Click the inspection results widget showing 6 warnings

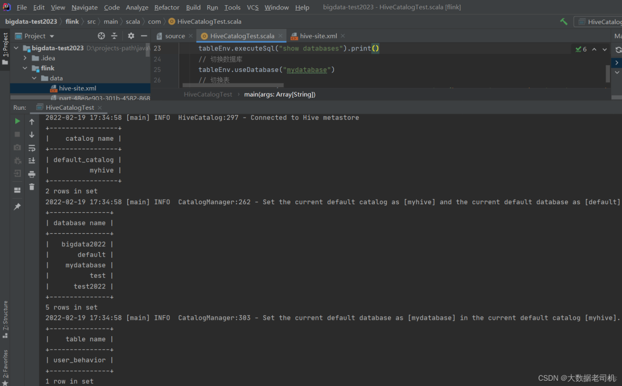coord(581,48)
